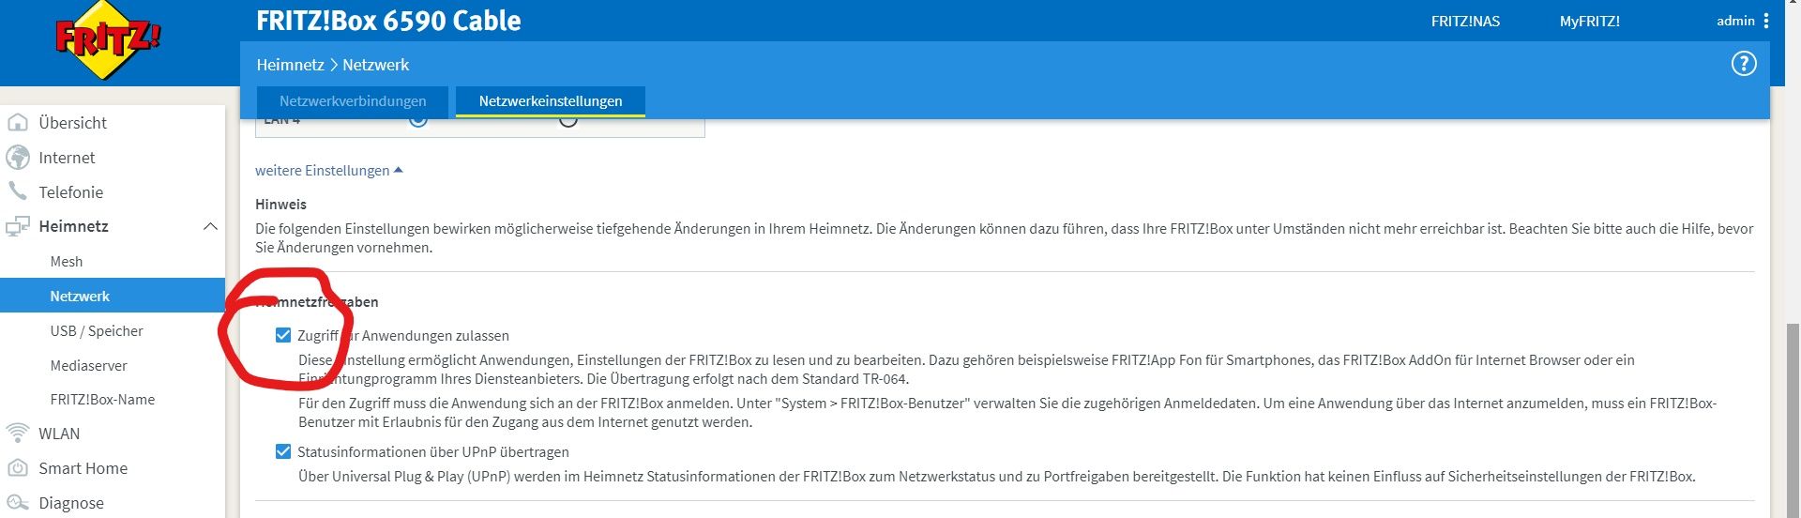The width and height of the screenshot is (1801, 518).
Task: Click the Übersicht house icon
Action: click(x=18, y=123)
